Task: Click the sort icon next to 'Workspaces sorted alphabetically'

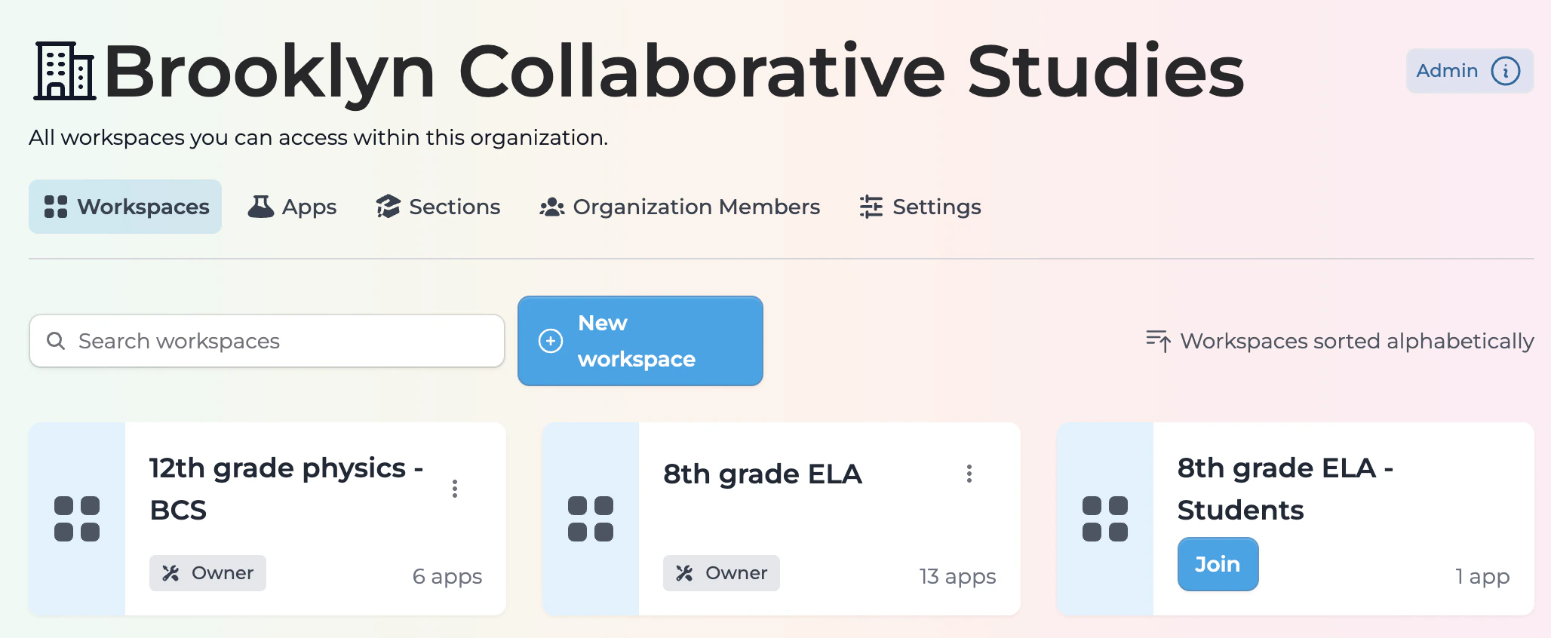Action: pyautogui.click(x=1156, y=341)
